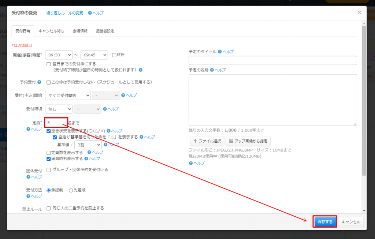Open the start time 09:30 dropdown
This screenshot has height=239, width=375.
59,55
